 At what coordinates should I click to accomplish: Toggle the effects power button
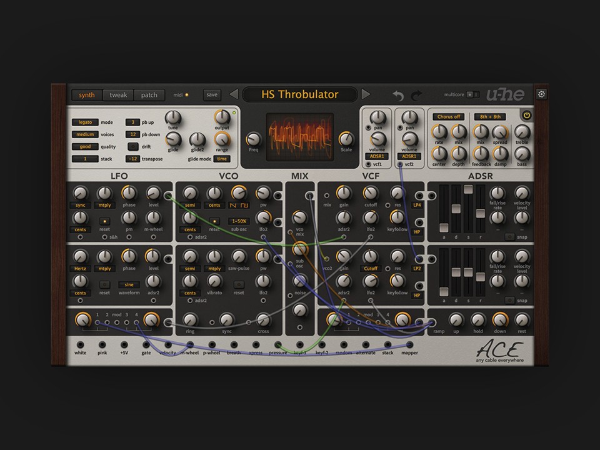click(x=526, y=115)
